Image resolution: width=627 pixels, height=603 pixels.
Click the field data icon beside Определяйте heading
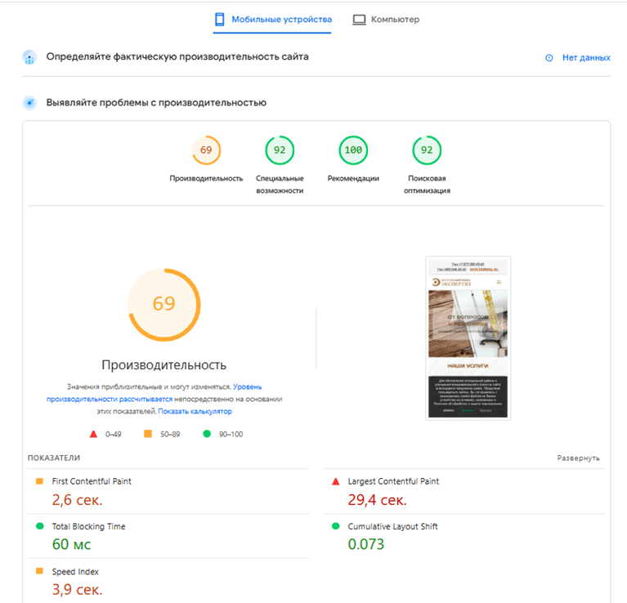coord(29,57)
